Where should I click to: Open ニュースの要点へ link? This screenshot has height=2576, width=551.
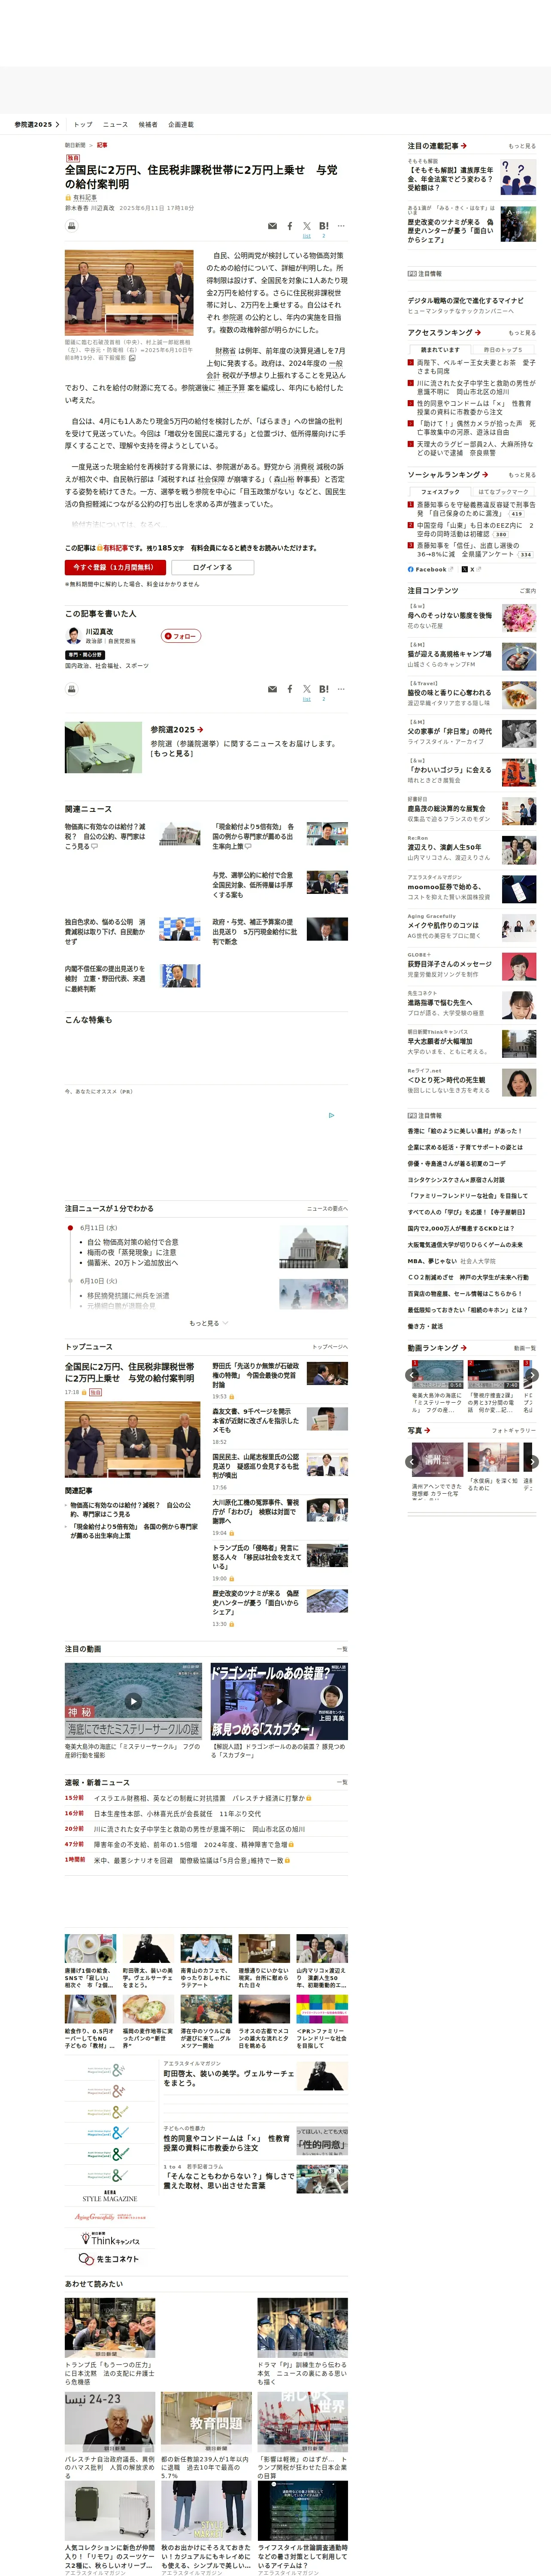pyautogui.click(x=327, y=1209)
